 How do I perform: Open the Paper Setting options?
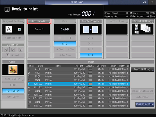(142, 69)
